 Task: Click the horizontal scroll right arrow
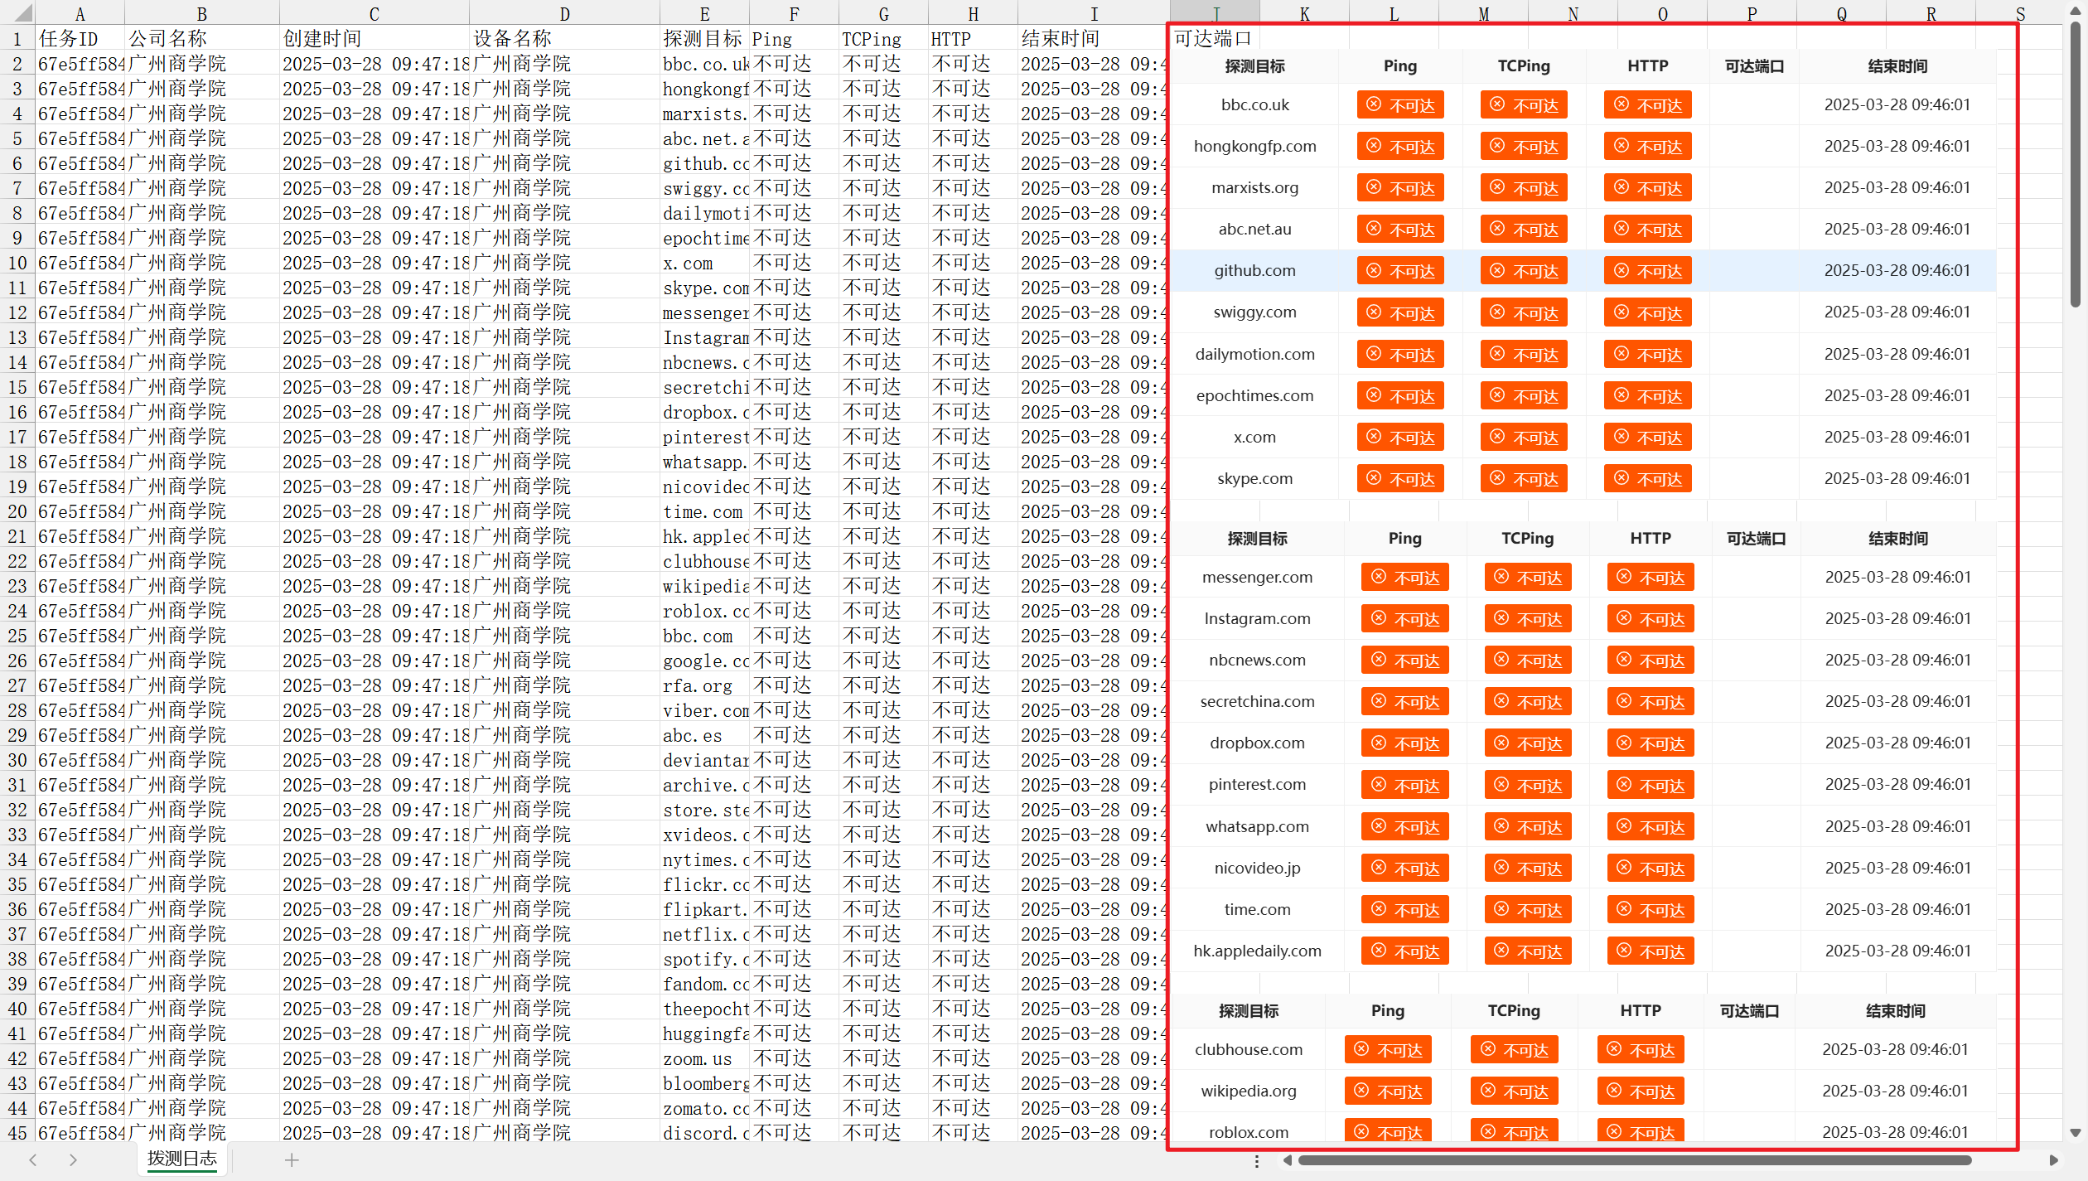(2053, 1160)
